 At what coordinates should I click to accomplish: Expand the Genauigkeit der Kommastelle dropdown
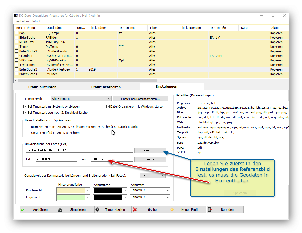tap(153, 176)
